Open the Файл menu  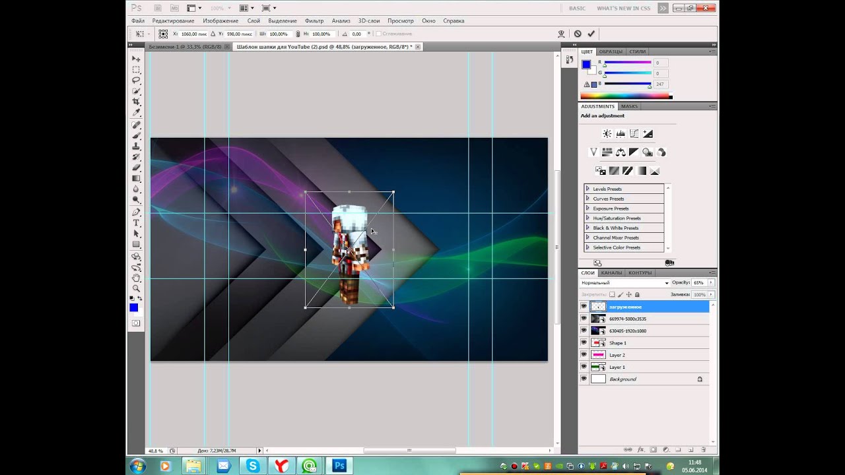pos(138,20)
